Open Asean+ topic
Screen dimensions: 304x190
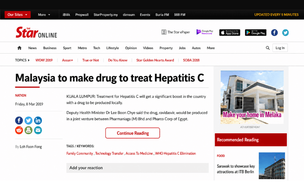[68, 60]
